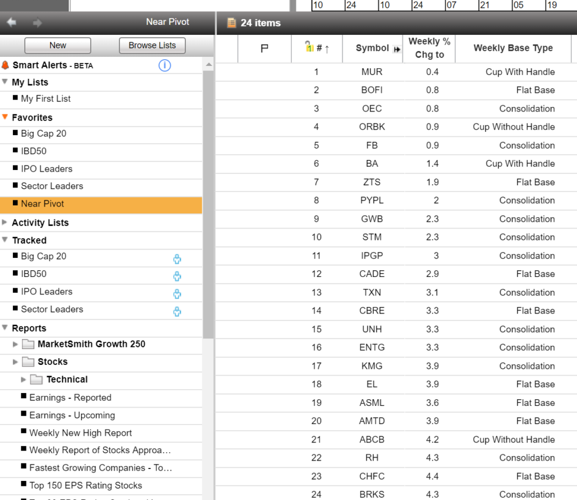Viewport: 577px width, 500px height.
Task: Show Smart Alerts info icon
Action: tap(165, 65)
